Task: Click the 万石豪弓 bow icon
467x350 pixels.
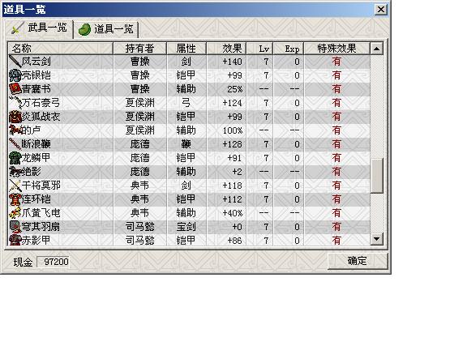Action: (x=15, y=103)
